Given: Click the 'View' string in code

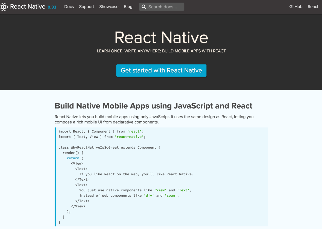Looking at the screenshot, I should coord(160,190).
